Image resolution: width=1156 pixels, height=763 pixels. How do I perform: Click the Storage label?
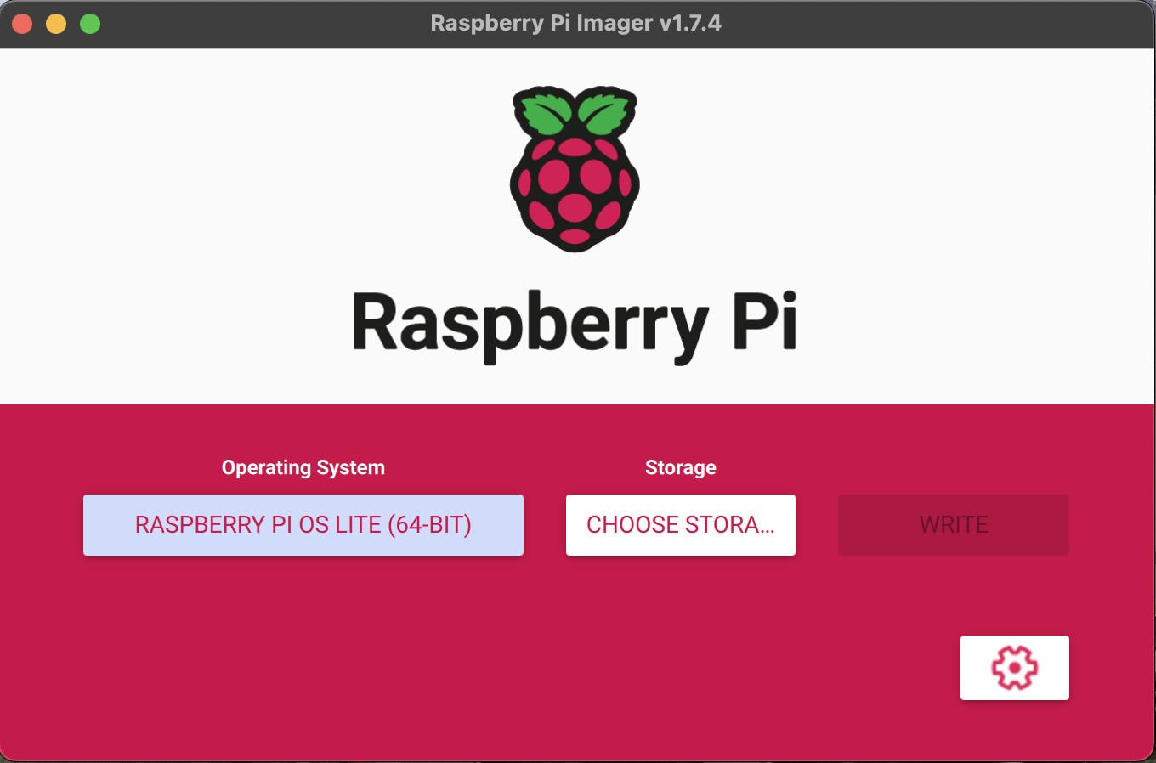[x=679, y=467]
